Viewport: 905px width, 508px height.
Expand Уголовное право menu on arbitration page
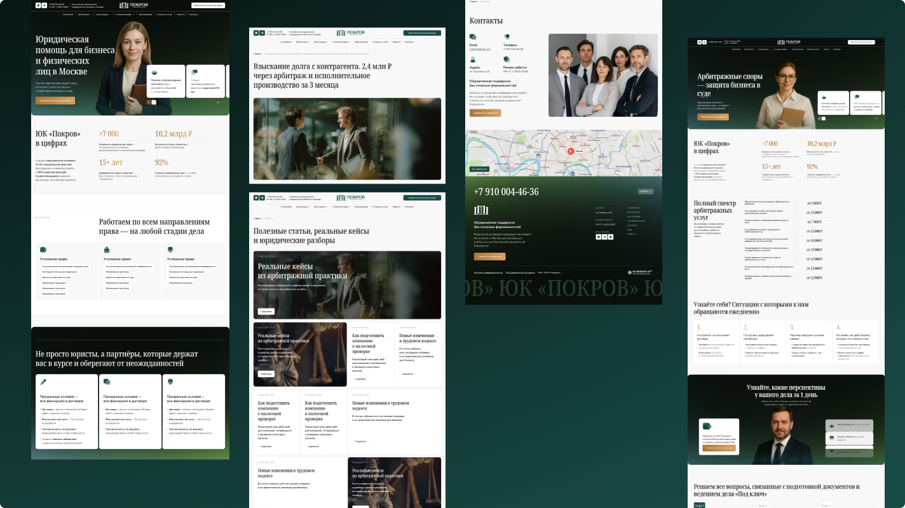781,50
